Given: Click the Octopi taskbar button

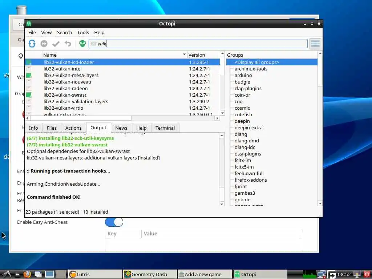Looking at the screenshot, I should [260, 275].
